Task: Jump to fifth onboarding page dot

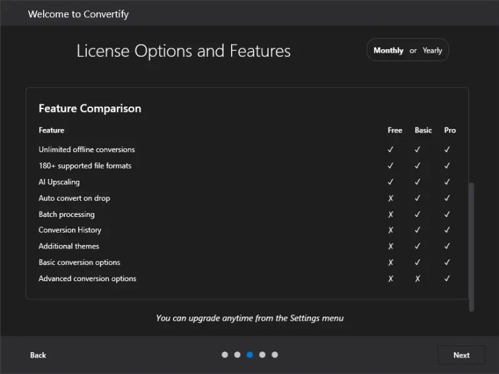Action: tap(275, 355)
